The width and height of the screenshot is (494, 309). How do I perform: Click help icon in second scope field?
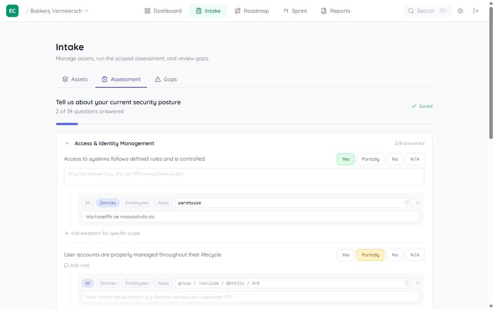tap(407, 283)
